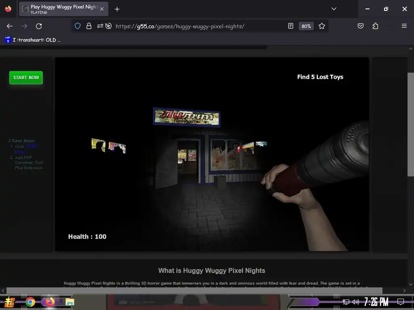The height and width of the screenshot is (310, 414).
Task: Select the Play Huggy Wuggy Pixel Nights tab
Action: (x=63, y=9)
